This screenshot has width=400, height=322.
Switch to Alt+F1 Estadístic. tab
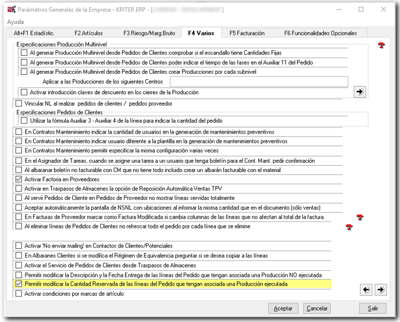34,33
